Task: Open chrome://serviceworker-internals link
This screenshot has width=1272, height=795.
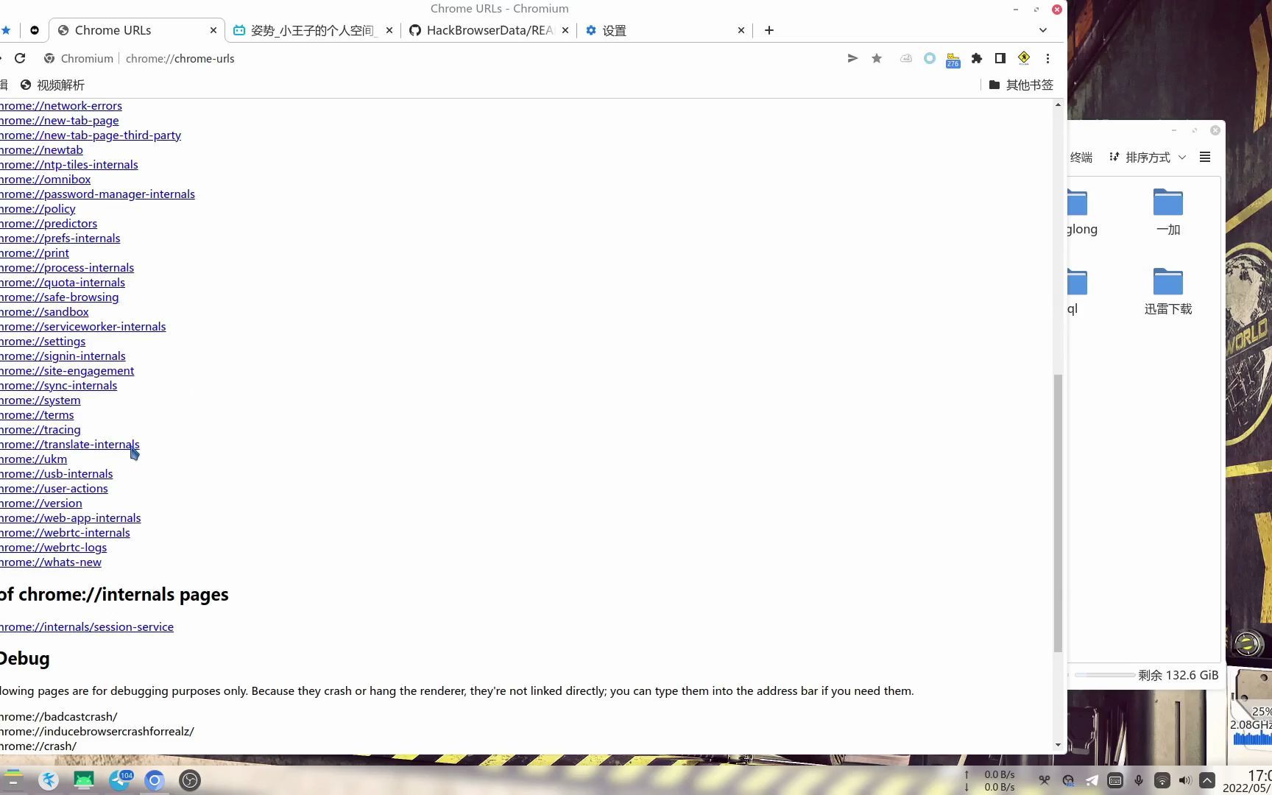Action: click(x=83, y=326)
